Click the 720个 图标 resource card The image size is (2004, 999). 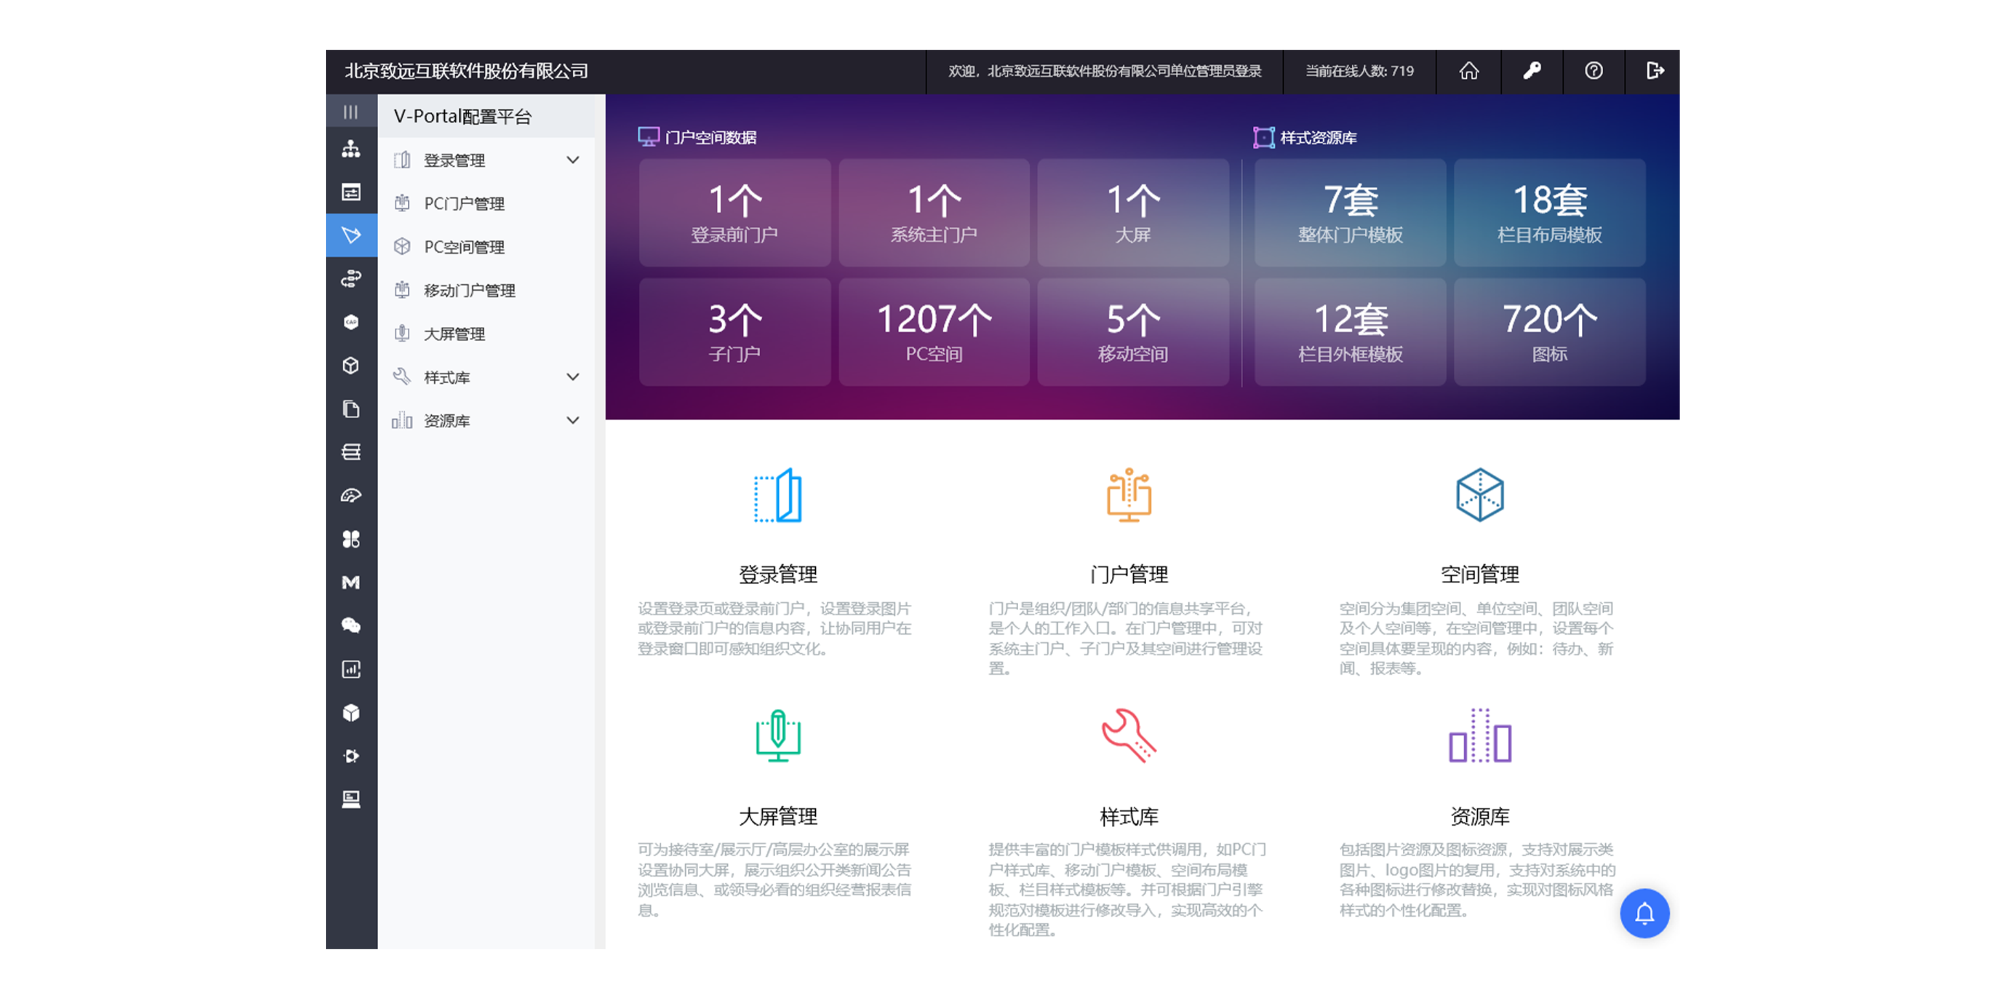(1548, 332)
